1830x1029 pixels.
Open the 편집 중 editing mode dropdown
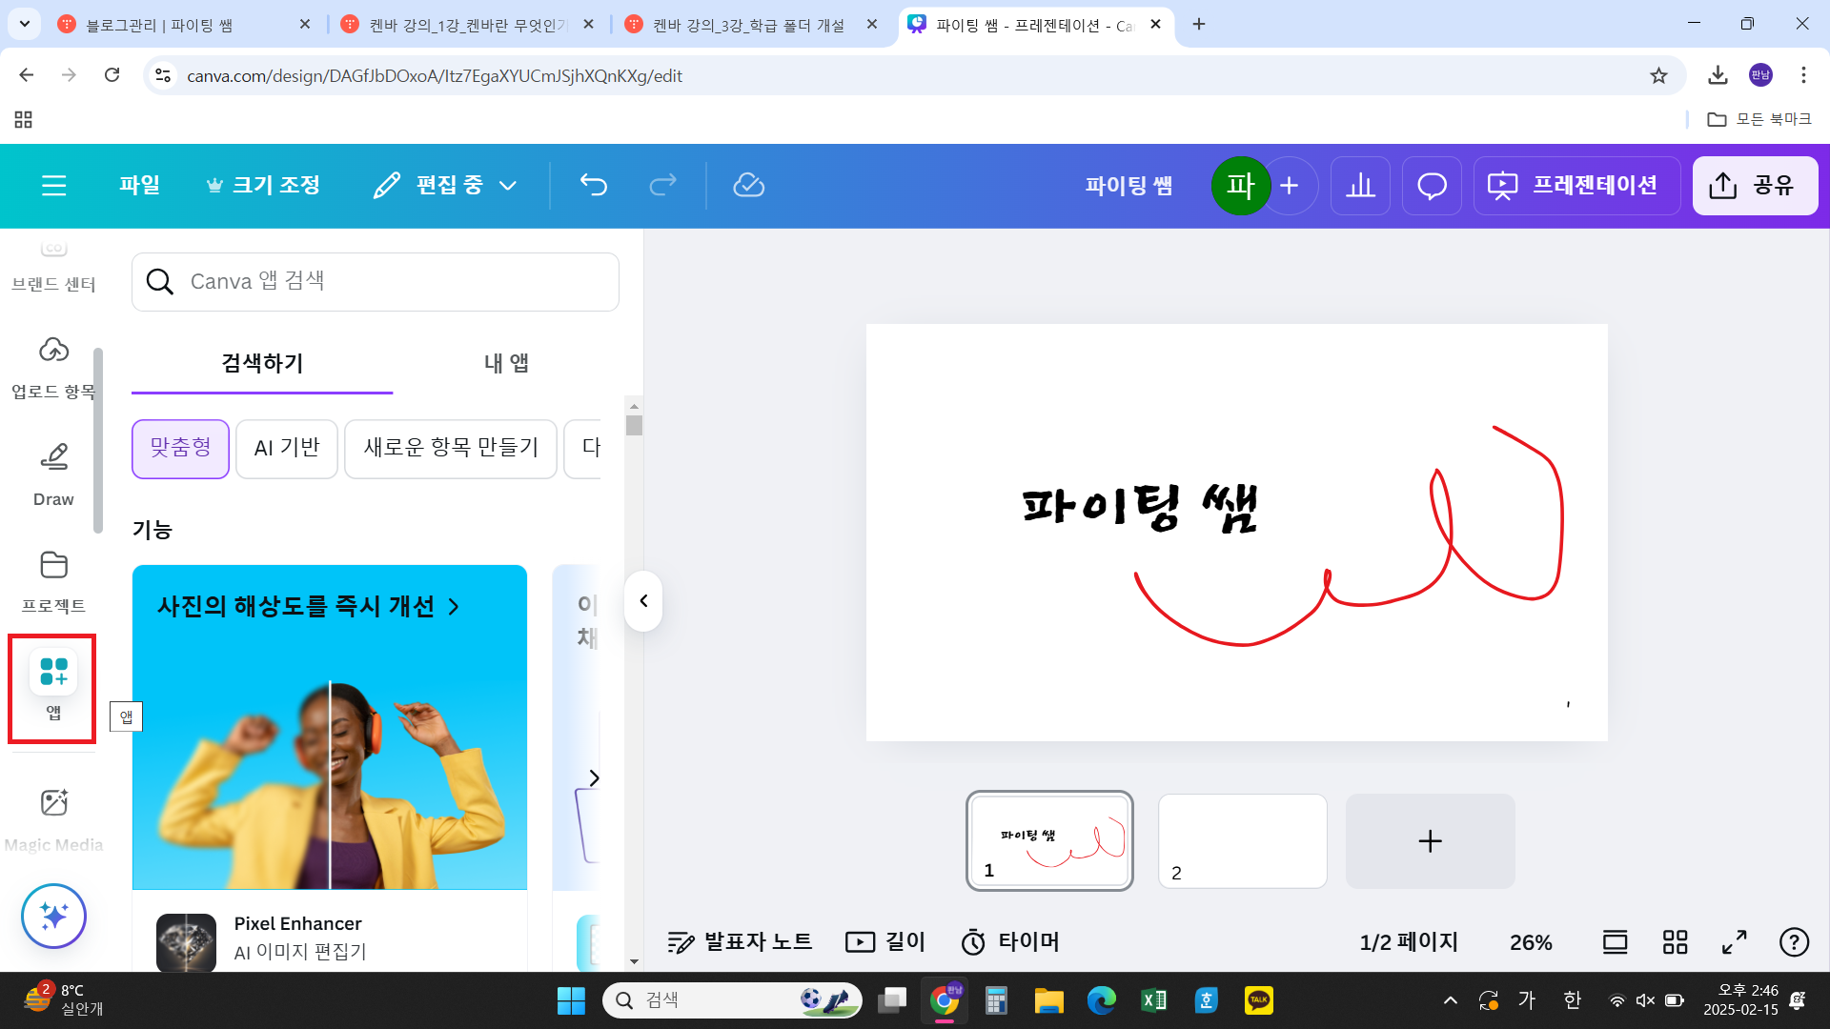(x=444, y=185)
